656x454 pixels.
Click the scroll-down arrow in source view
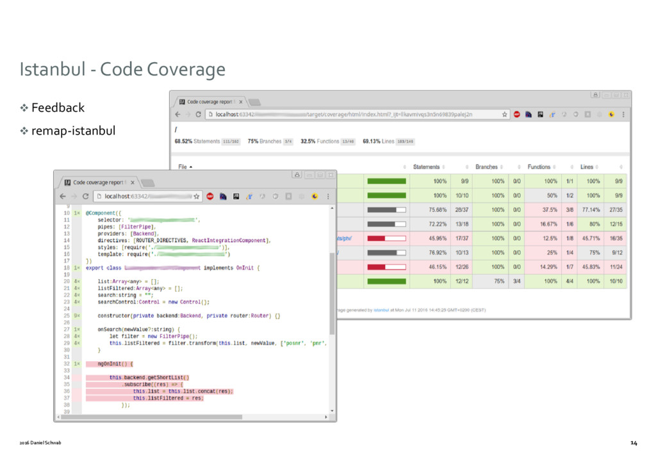332,410
